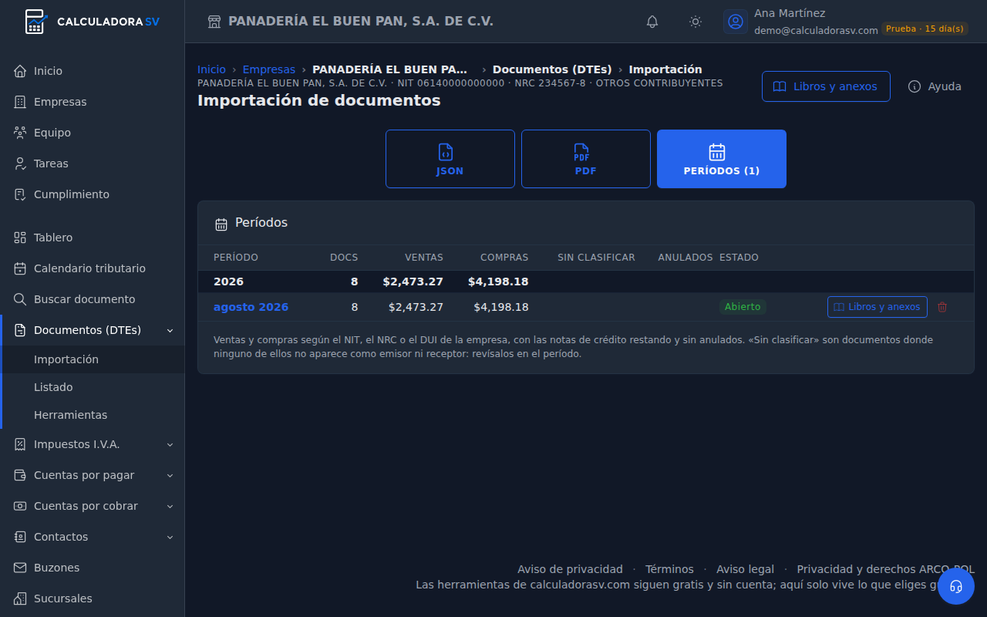This screenshot has height=617, width=987.
Task: Open the Aviso legal footer link
Action: click(745, 569)
